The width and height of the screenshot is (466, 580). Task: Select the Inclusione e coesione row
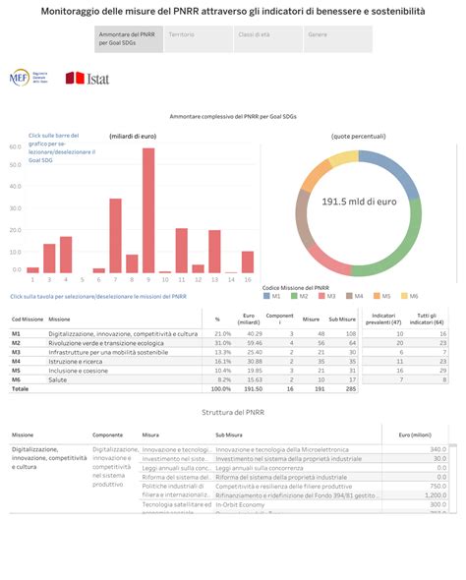[184, 371]
